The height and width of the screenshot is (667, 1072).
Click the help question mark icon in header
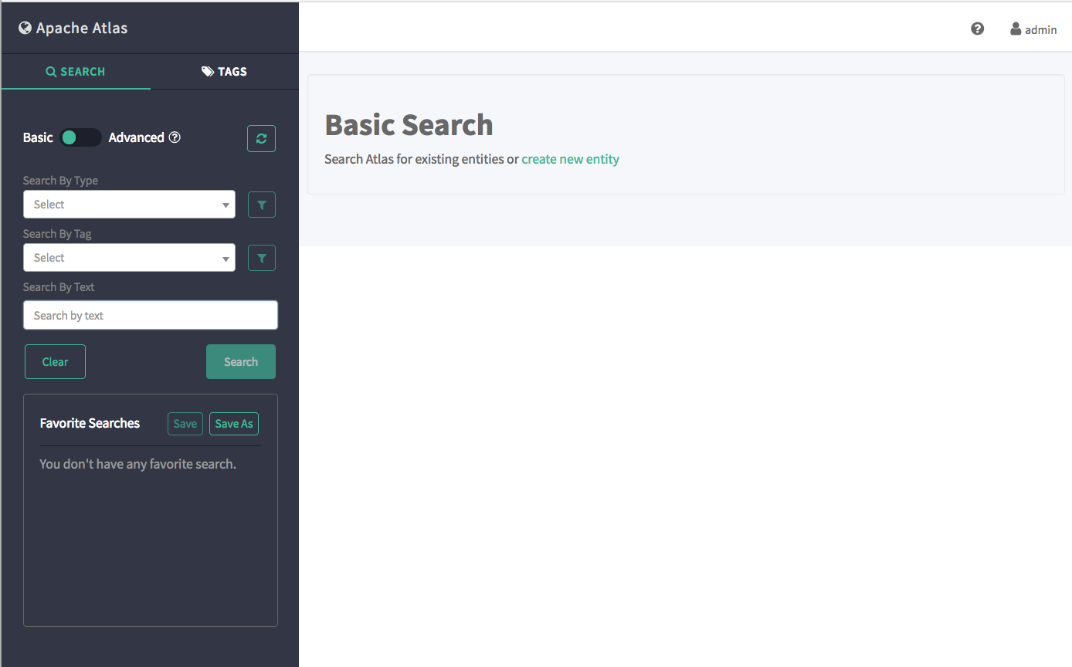[977, 29]
